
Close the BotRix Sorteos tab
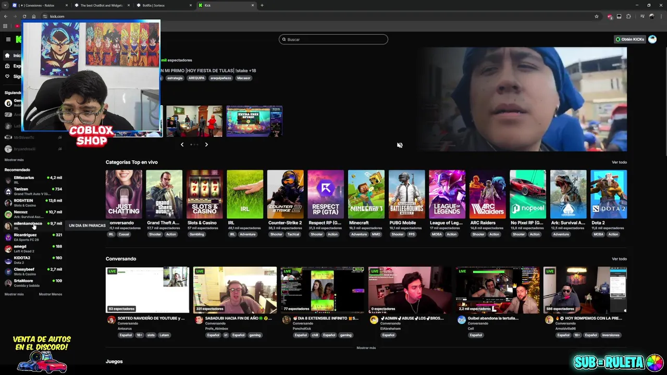(191, 5)
